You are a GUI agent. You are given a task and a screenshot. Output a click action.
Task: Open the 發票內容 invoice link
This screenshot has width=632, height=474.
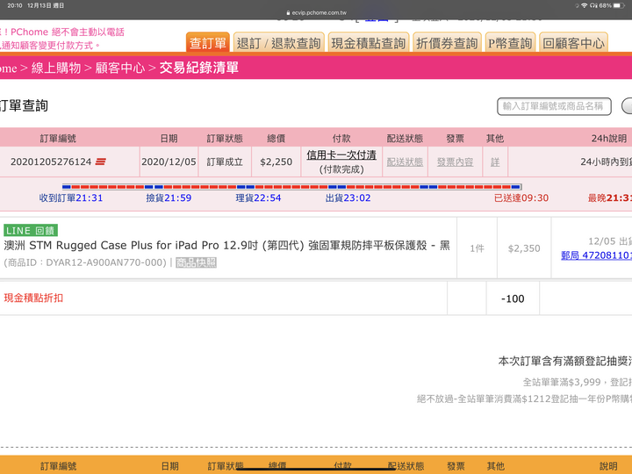tap(455, 162)
